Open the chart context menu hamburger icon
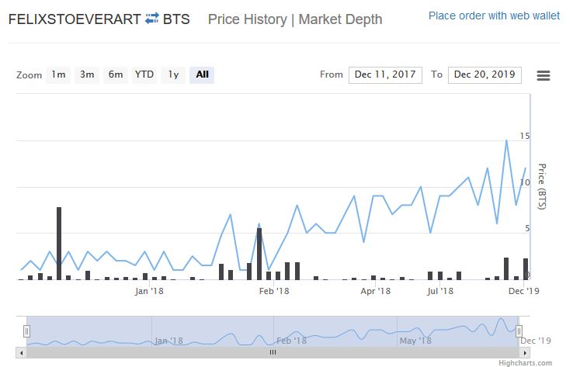This screenshot has height=367, width=573. pyautogui.click(x=543, y=75)
